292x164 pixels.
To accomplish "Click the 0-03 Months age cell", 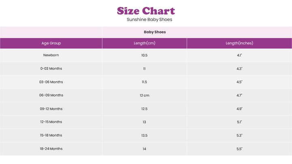I will 51,68.
